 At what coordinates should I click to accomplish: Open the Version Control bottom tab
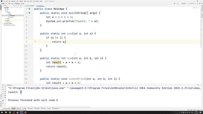[x=6, y=108]
